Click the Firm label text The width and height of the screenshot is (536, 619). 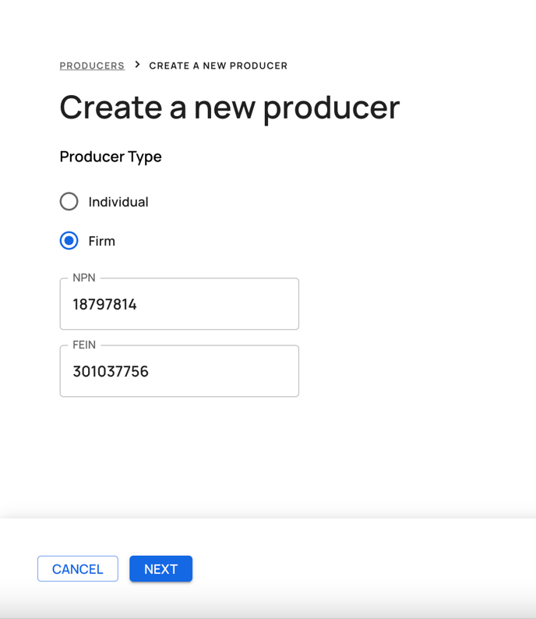tap(102, 241)
